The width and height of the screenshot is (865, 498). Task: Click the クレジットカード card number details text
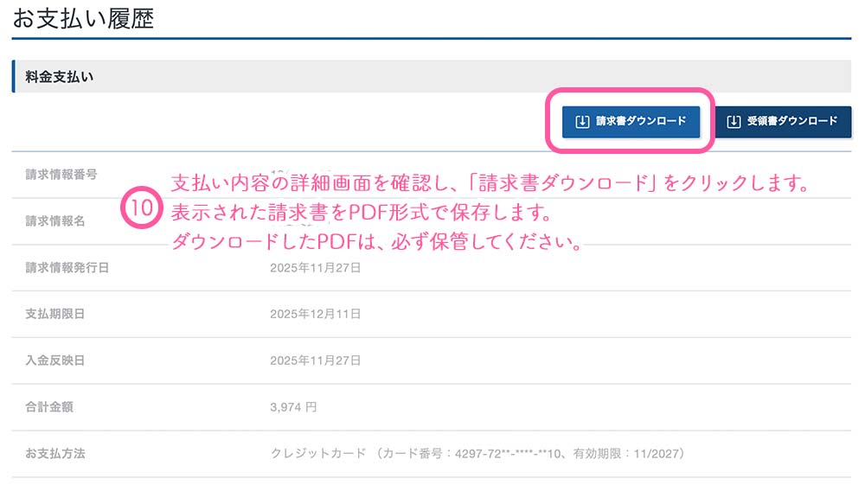point(477,453)
